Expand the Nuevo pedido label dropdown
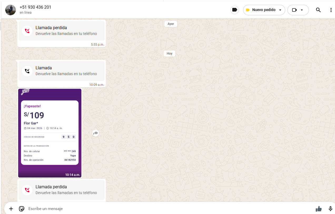The image size is (335, 214). [280, 10]
